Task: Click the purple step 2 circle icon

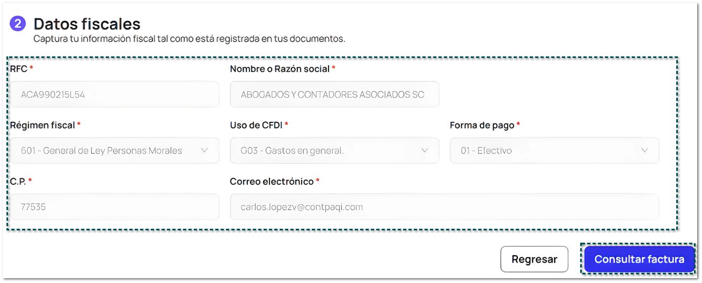Action: click(x=18, y=24)
